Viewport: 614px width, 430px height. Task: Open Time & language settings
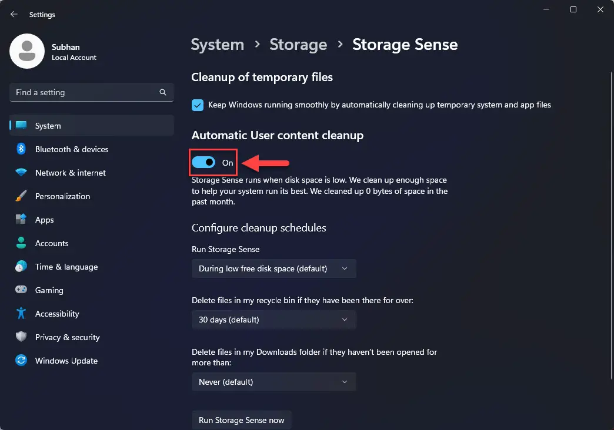click(92, 267)
